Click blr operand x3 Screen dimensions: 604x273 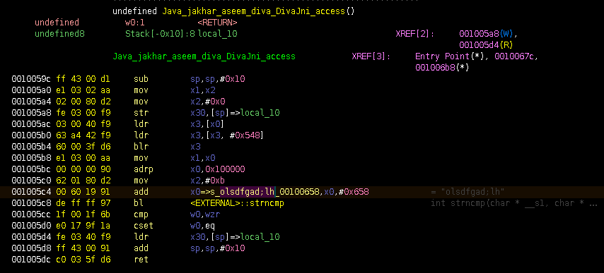(195, 147)
